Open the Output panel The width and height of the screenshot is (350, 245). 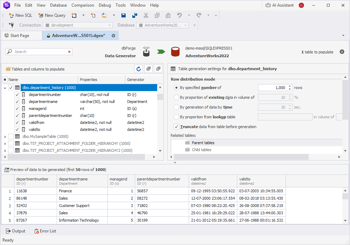[x=15, y=231]
